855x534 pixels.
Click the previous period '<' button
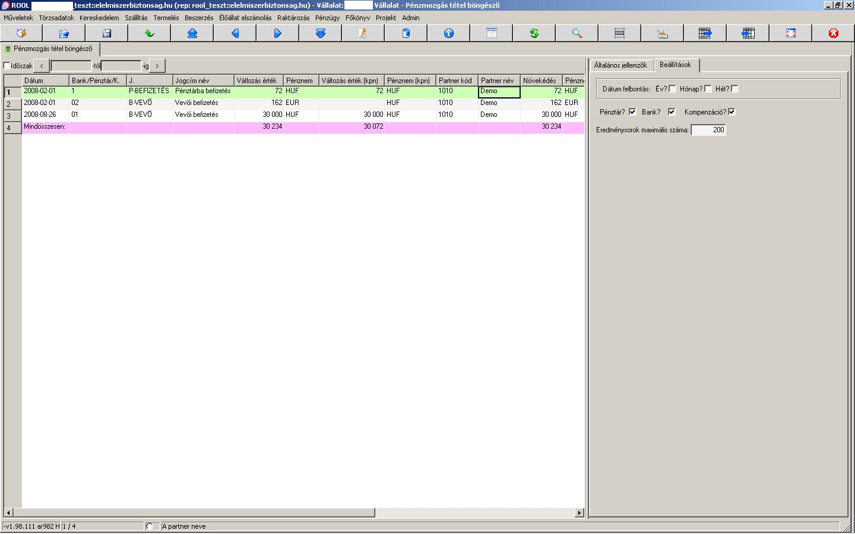click(x=42, y=66)
